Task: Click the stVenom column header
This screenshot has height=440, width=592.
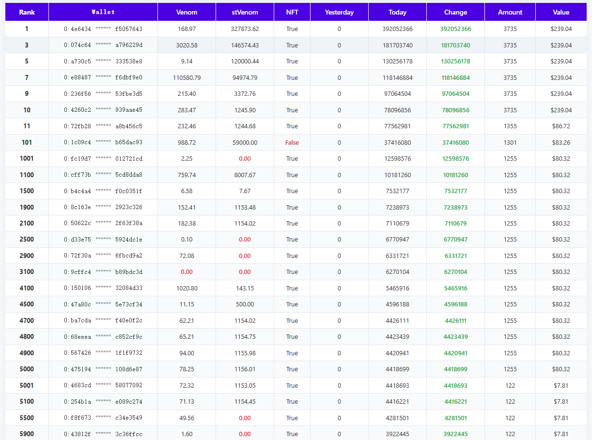Action: [x=245, y=12]
